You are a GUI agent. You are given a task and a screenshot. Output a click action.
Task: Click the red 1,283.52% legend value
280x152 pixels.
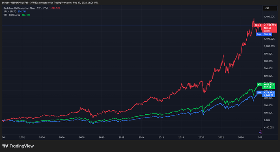[55, 8]
